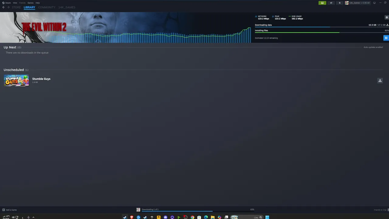Open the Help menu

pyautogui.click(x=38, y=3)
